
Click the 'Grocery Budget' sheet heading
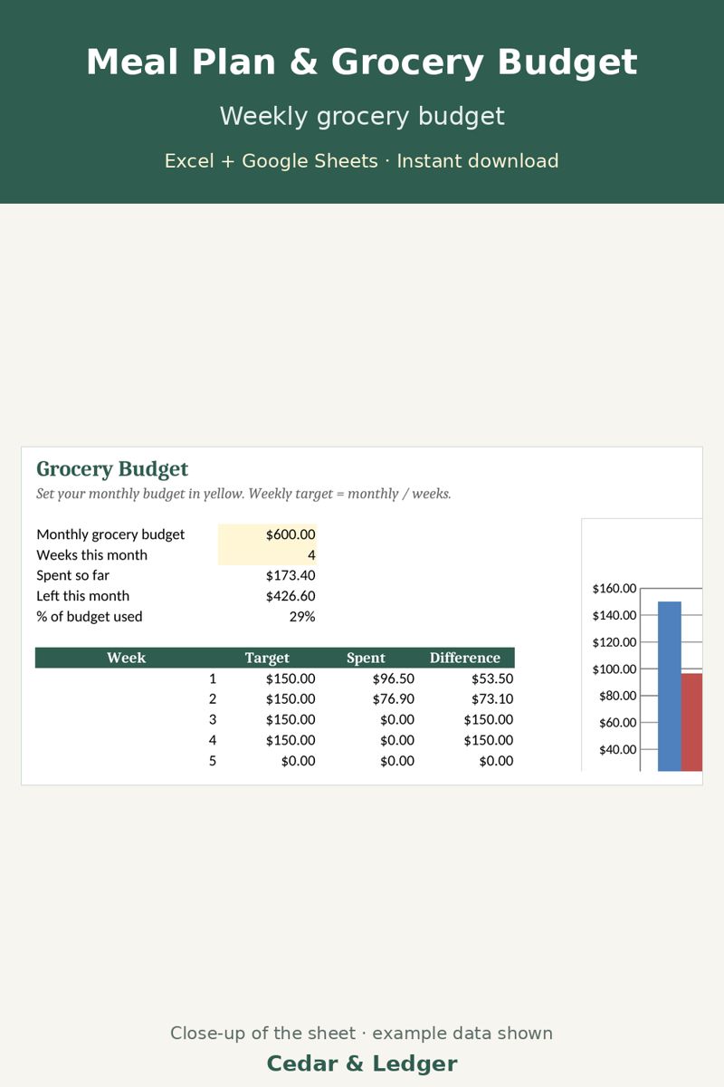coord(112,469)
